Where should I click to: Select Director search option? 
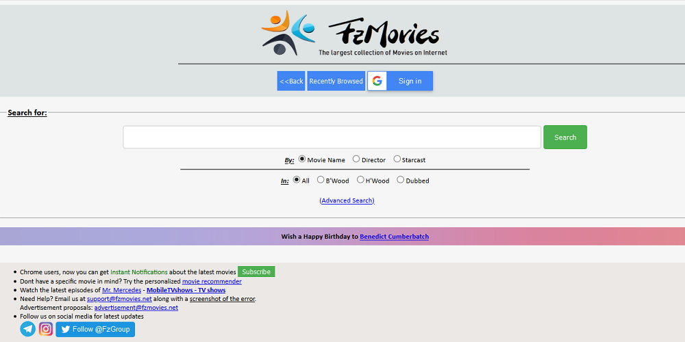coord(356,159)
